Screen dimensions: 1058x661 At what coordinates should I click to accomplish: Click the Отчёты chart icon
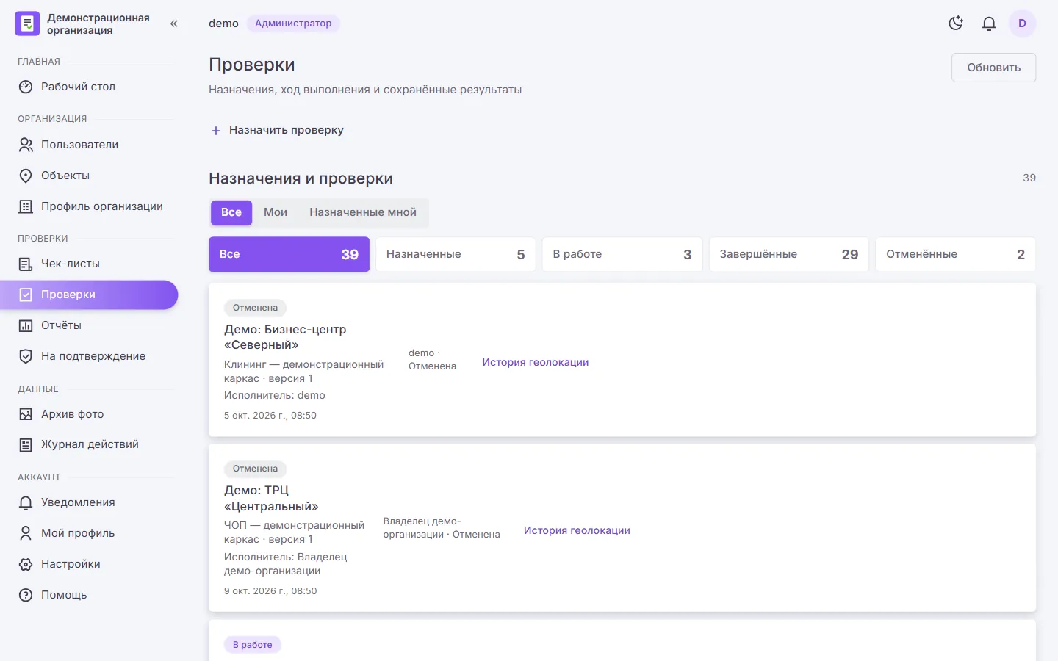[x=26, y=325]
